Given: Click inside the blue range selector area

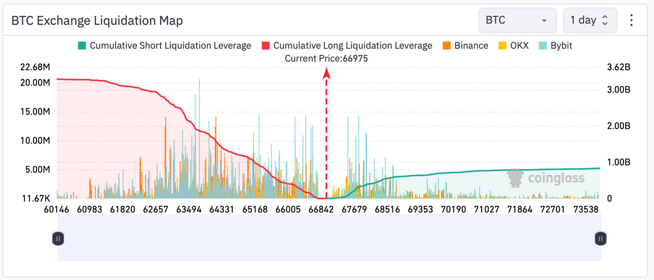Looking at the screenshot, I should 329,238.
